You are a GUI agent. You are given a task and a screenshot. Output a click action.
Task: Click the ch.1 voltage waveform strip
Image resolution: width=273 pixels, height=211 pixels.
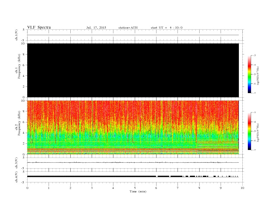(135, 35)
